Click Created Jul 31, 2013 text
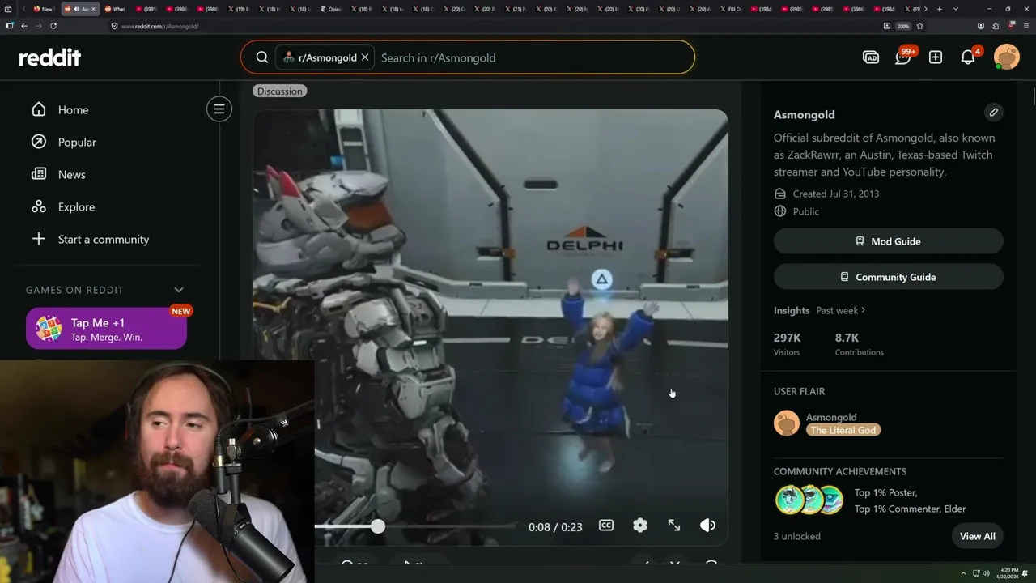The image size is (1036, 583). 836,194
